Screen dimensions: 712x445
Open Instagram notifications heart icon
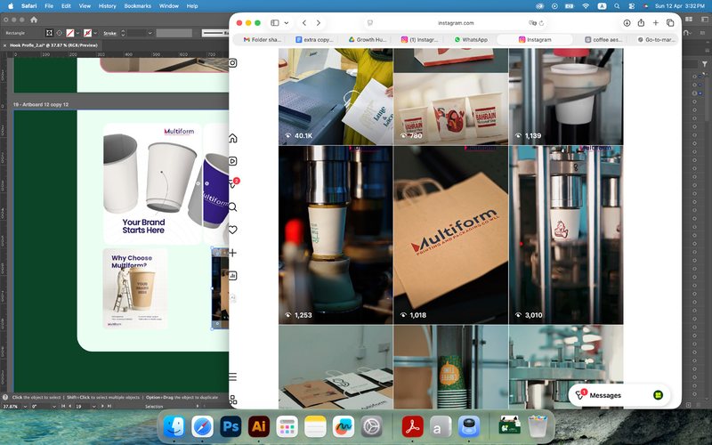coord(232,230)
